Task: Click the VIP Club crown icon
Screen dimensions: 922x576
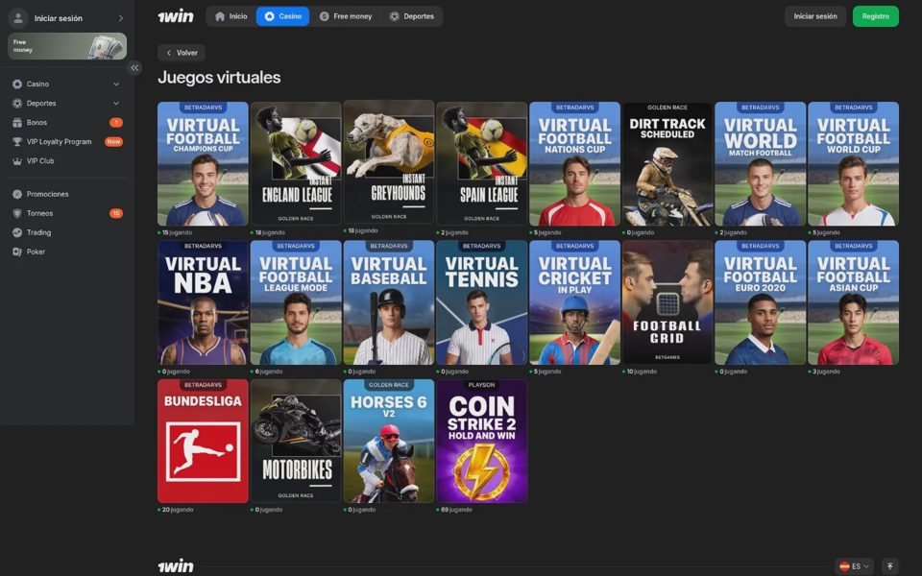Action: point(17,161)
